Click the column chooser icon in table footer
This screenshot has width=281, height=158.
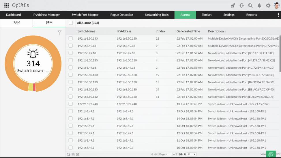pos(73,155)
